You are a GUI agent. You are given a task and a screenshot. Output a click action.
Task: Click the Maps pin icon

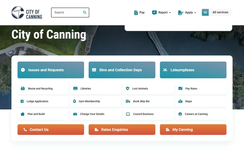(180, 101)
